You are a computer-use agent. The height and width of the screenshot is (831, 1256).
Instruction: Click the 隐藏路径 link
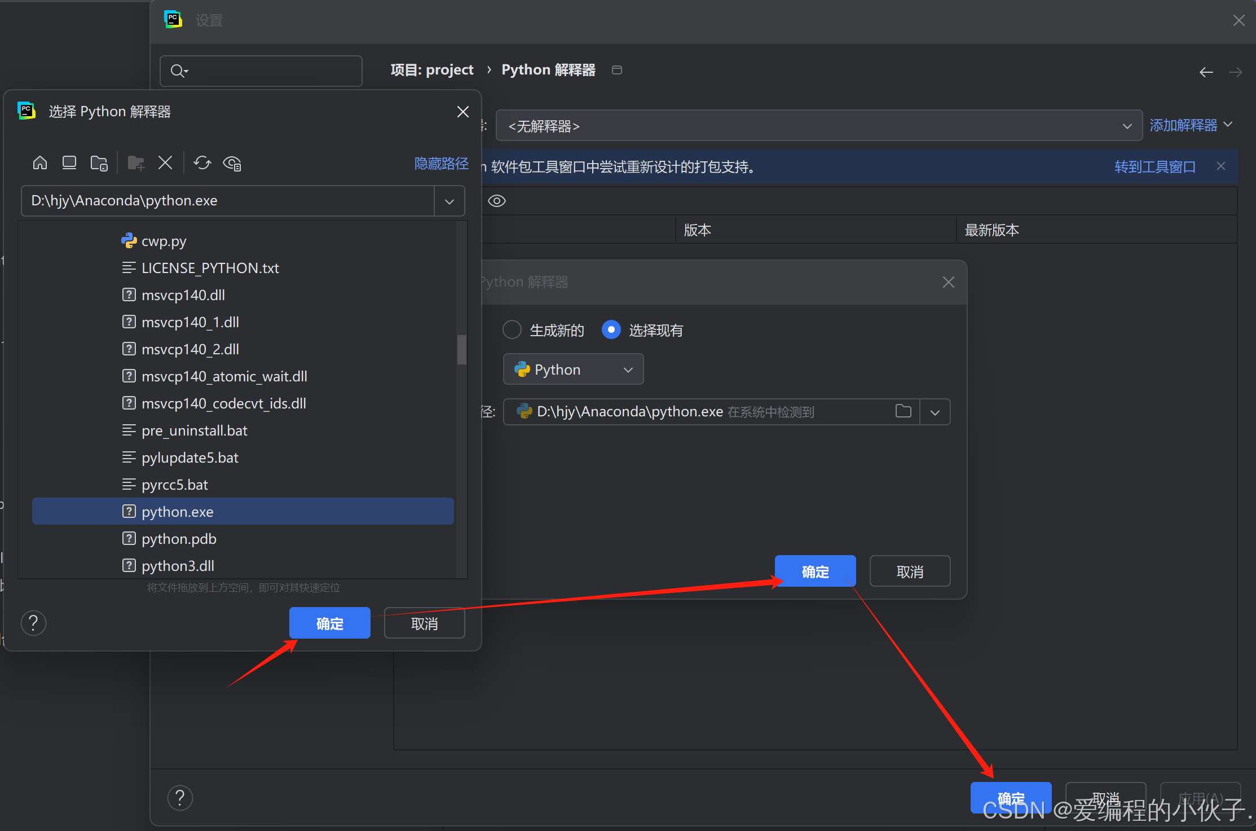[441, 163]
